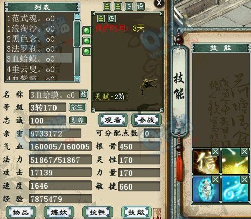Click the list scroll up arrow

pyautogui.click(x=77, y=16)
